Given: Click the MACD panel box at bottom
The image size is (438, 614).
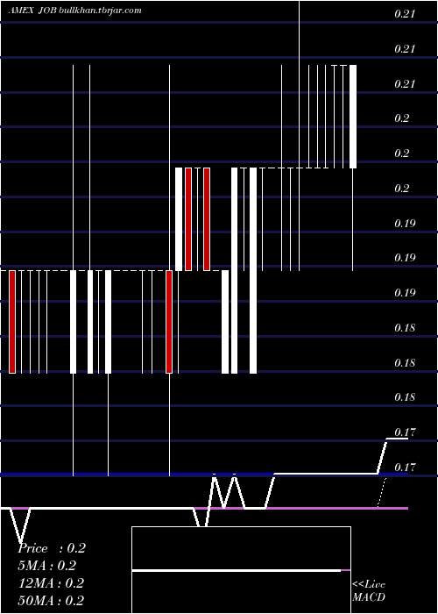Looking at the screenshot, I should 241,570.
